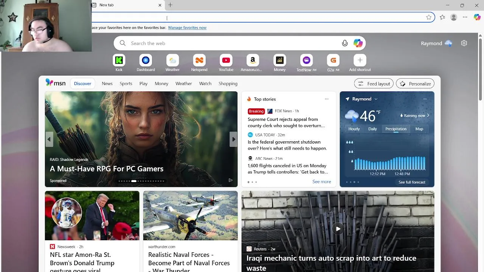Open the browser profile icon
The height and width of the screenshot is (272, 484).
(454, 17)
